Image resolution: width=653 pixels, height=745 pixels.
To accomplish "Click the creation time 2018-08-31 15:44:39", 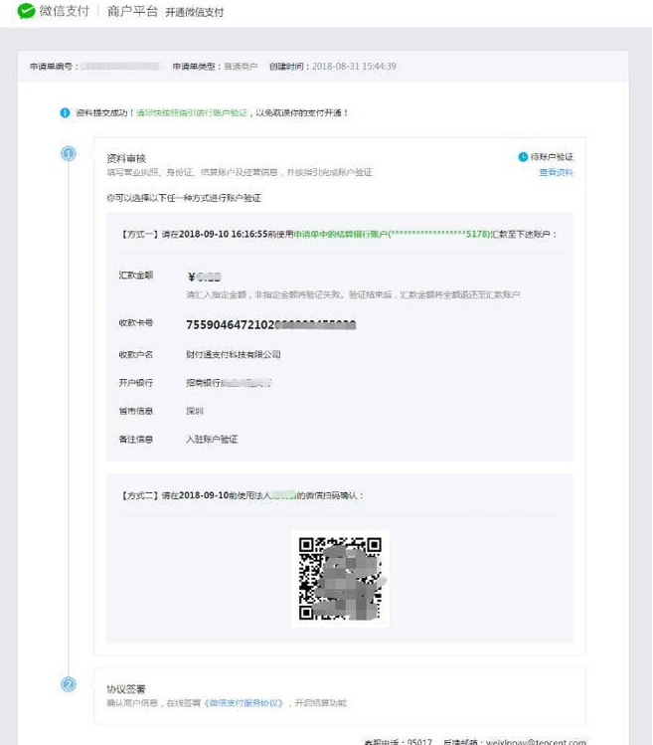I will 354,66.
